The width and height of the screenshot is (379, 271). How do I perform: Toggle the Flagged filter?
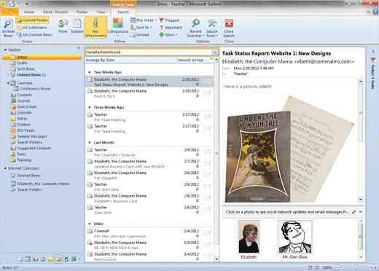(169, 20)
